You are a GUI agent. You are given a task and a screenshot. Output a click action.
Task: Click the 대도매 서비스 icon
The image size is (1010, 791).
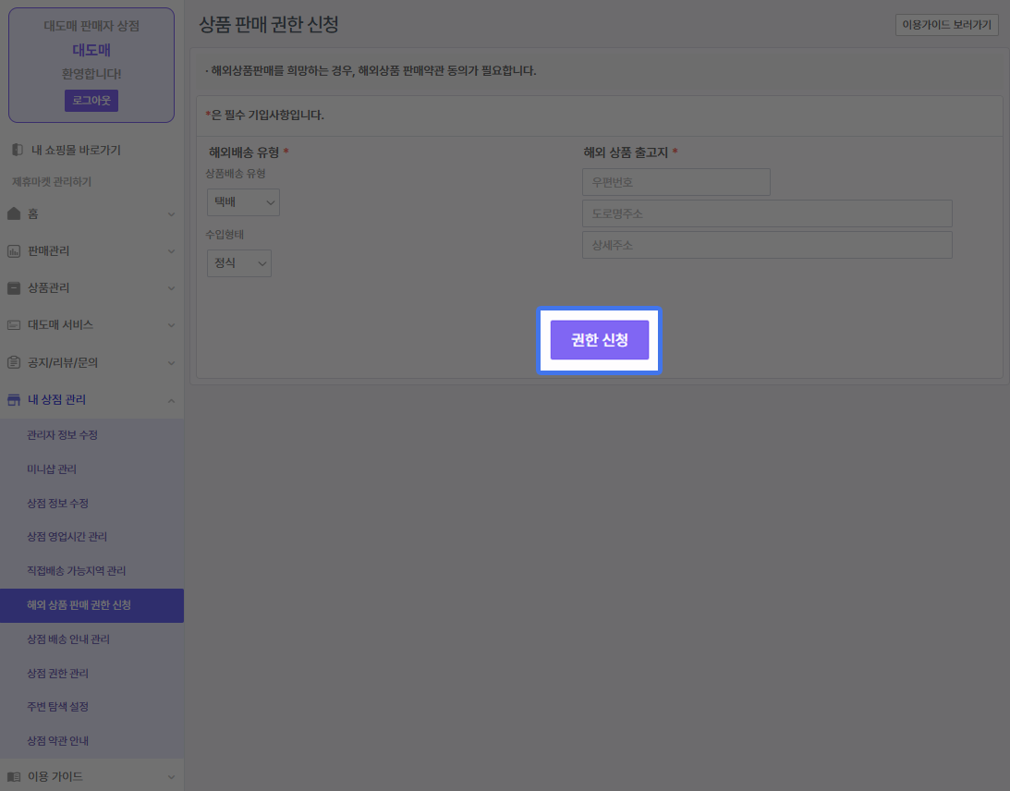pyautogui.click(x=14, y=325)
